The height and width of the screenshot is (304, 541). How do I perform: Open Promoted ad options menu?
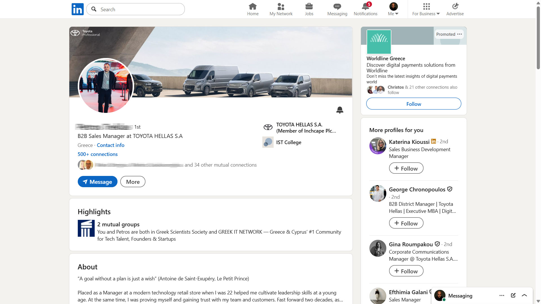[x=460, y=34]
